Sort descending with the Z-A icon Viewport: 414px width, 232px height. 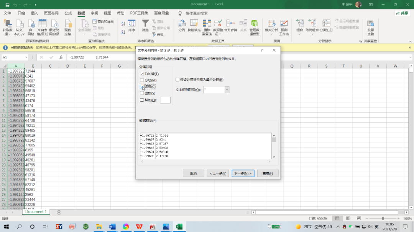123,32
